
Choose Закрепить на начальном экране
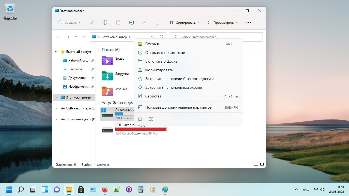(188, 87)
